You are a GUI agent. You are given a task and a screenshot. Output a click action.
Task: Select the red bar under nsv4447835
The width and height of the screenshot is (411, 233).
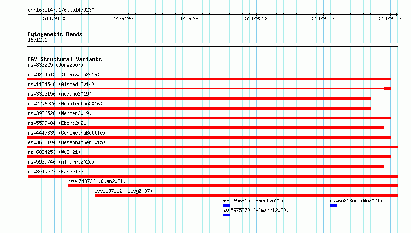point(209,137)
